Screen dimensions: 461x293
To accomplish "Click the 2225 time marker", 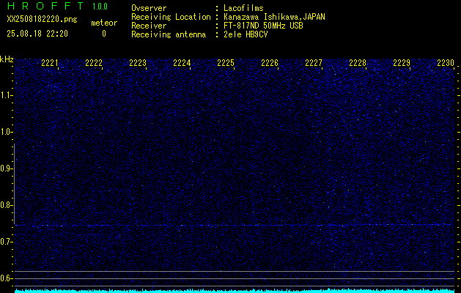I will pos(226,63).
